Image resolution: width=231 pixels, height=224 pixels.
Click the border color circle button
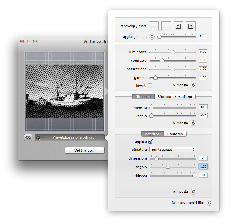click(x=152, y=37)
